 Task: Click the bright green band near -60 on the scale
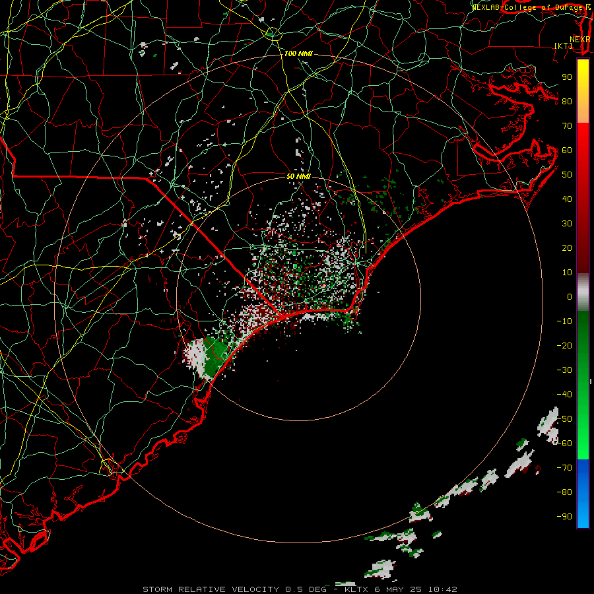coord(583,442)
